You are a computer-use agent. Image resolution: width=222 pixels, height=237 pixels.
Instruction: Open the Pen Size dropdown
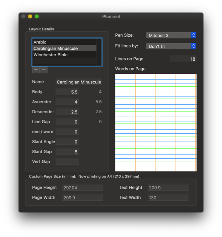[171, 35]
